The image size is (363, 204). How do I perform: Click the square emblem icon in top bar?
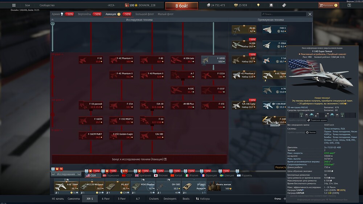click(271, 5)
